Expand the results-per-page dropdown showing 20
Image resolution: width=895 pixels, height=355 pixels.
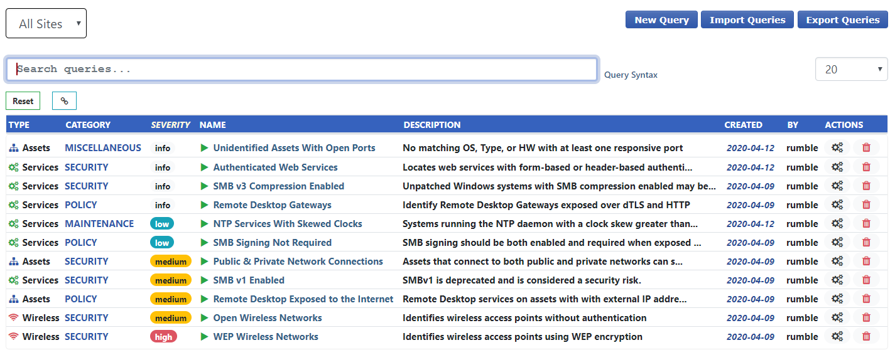click(x=851, y=70)
